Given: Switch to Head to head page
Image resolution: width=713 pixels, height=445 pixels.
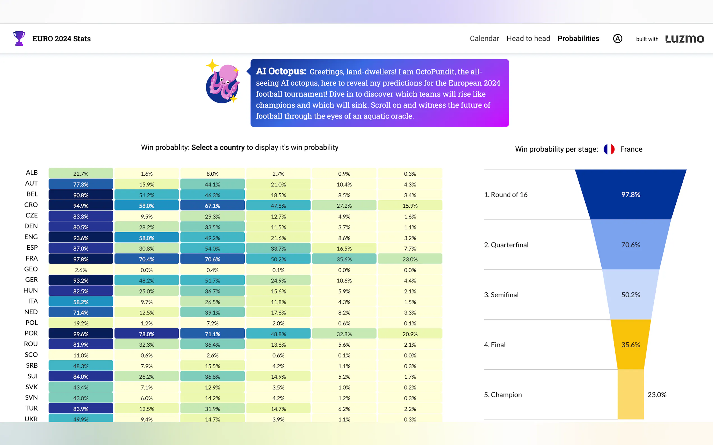Looking at the screenshot, I should (x=528, y=39).
